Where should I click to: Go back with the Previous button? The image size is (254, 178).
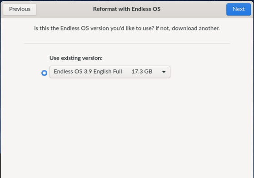[x=20, y=9]
